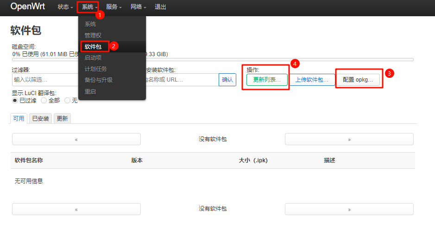Focus the 过滤器 filter text field

45,80
